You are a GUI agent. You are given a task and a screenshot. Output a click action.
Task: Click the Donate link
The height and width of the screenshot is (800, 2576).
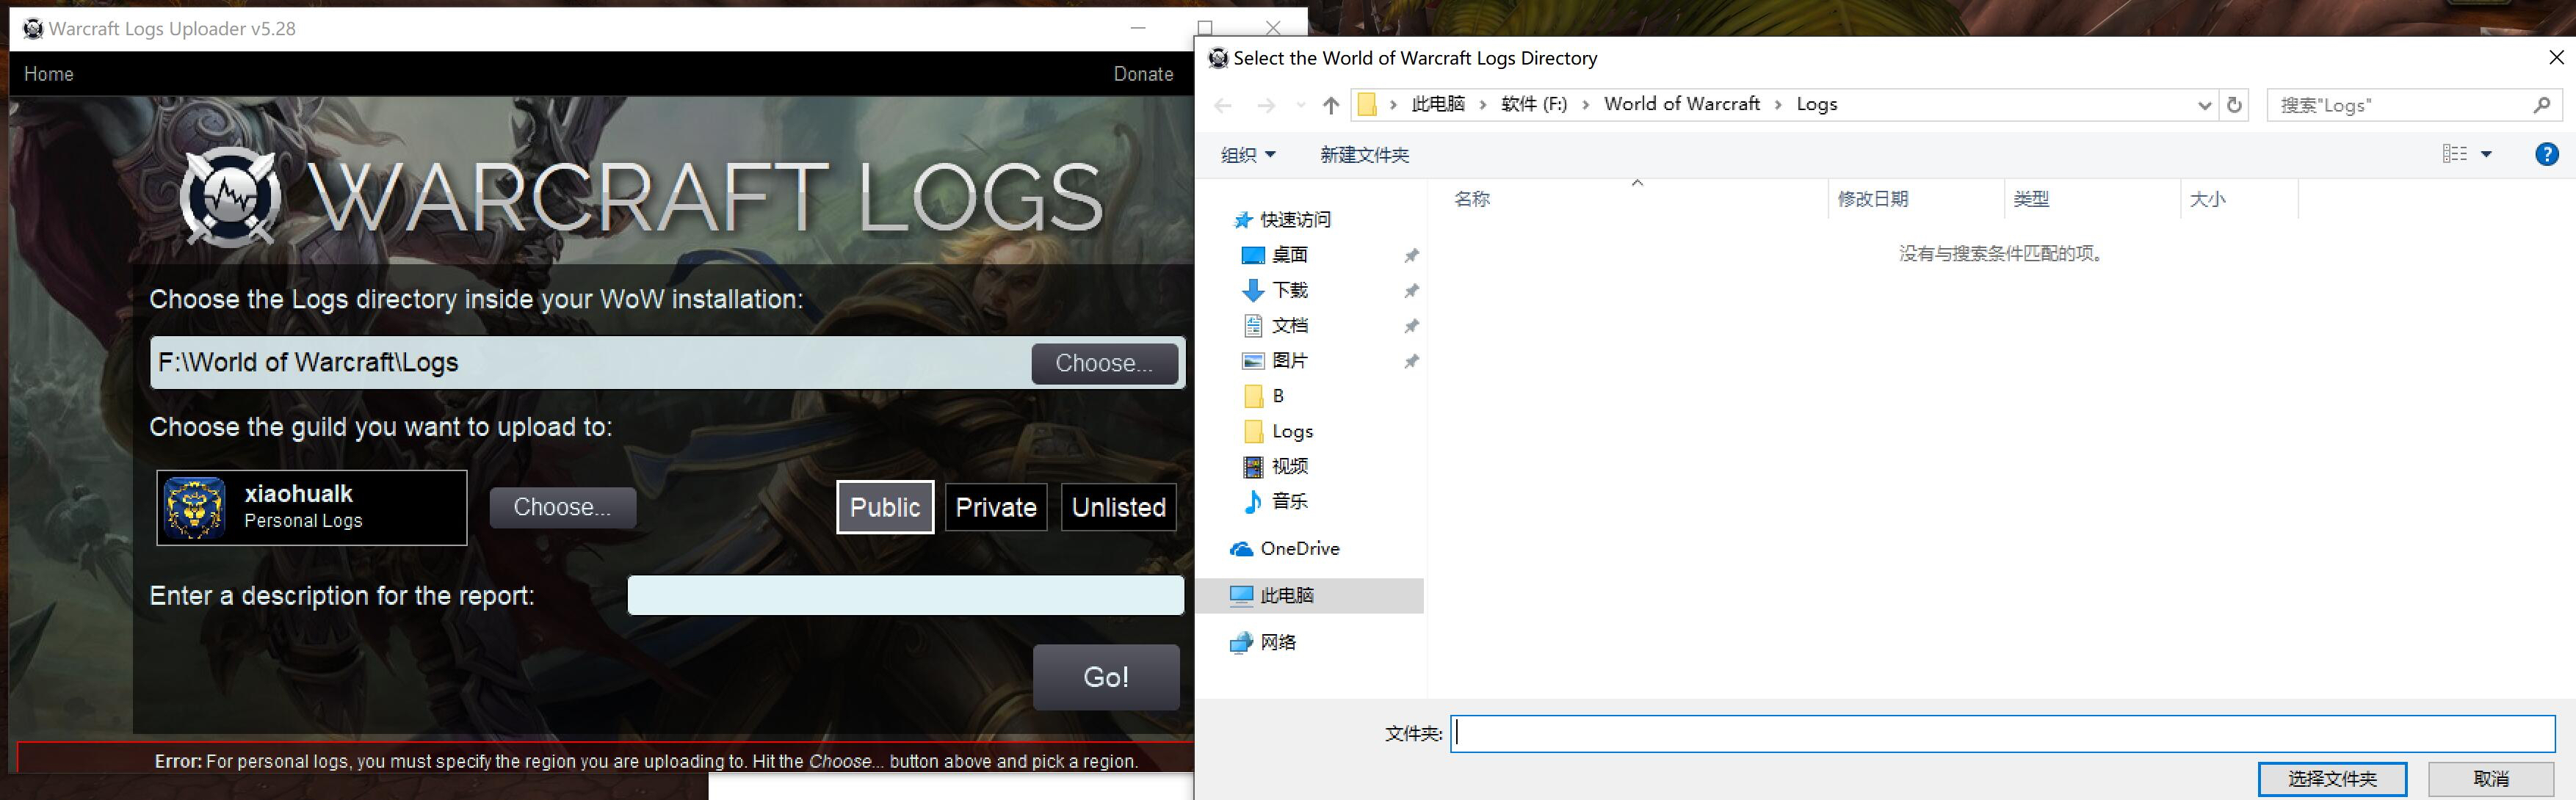(x=1143, y=73)
